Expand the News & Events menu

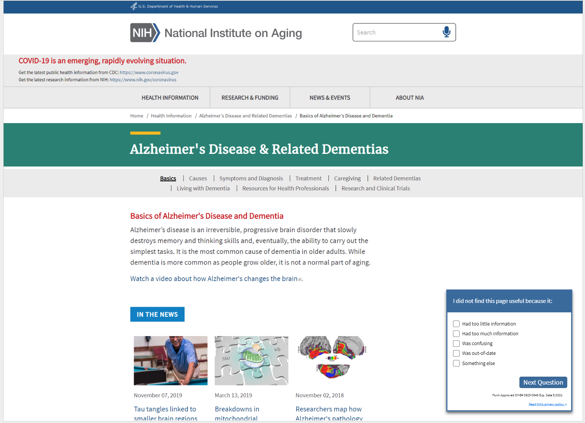[330, 98]
